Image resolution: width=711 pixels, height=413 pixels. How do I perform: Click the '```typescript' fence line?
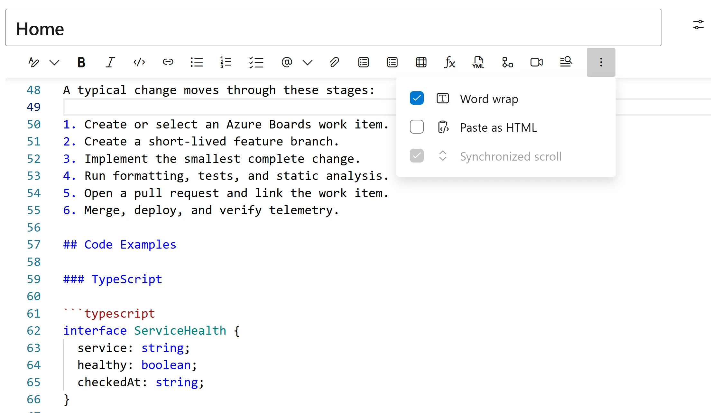coord(109,313)
